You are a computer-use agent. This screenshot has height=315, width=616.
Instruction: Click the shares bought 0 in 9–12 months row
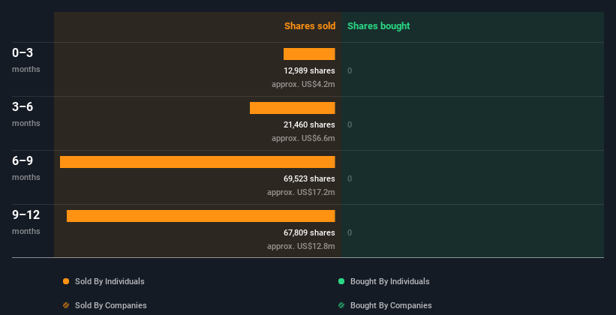(350, 233)
